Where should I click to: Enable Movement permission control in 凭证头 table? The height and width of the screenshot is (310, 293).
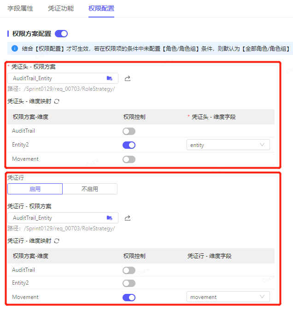(x=129, y=159)
